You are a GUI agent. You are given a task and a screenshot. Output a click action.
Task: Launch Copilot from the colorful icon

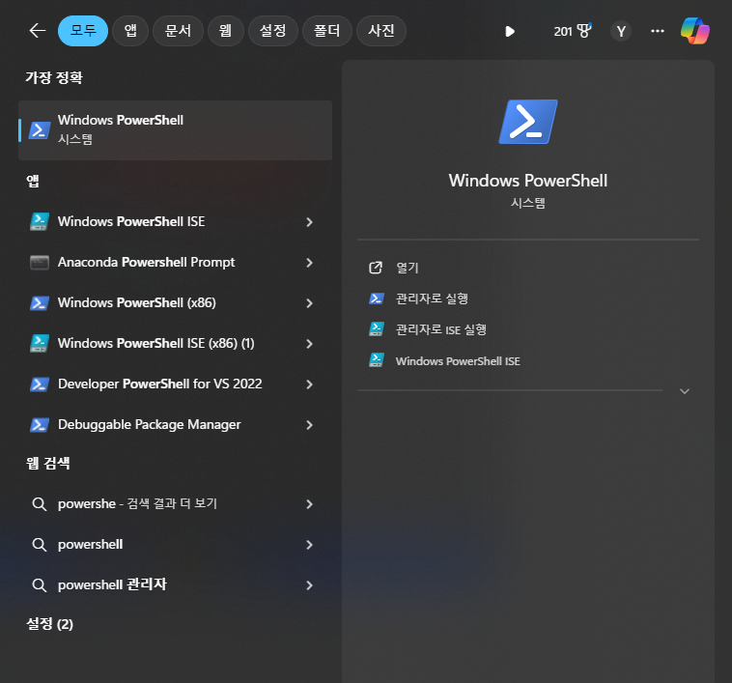point(695,31)
